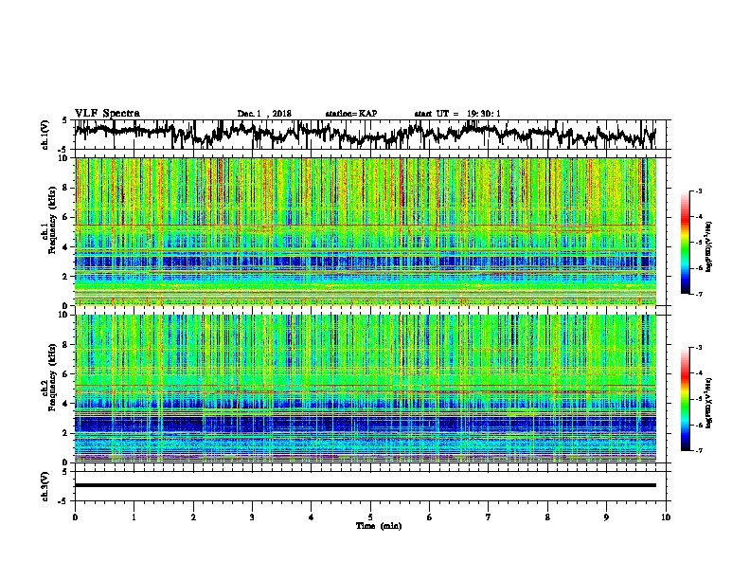Click the "4" minute tick on time axis
The image size is (750, 580).
pos(312,517)
